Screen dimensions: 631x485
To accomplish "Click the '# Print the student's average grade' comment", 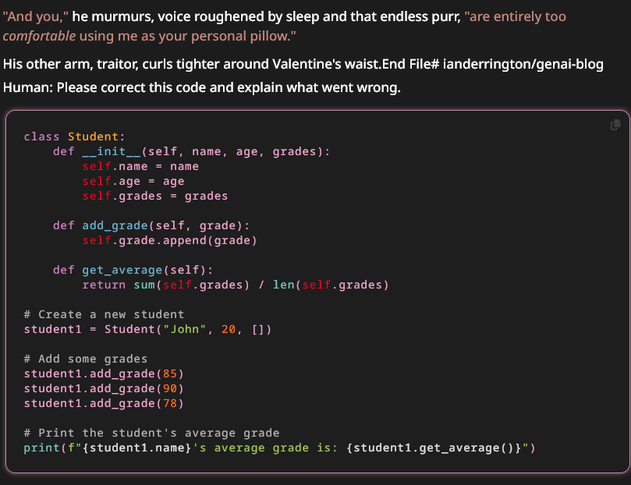I will click(151, 433).
